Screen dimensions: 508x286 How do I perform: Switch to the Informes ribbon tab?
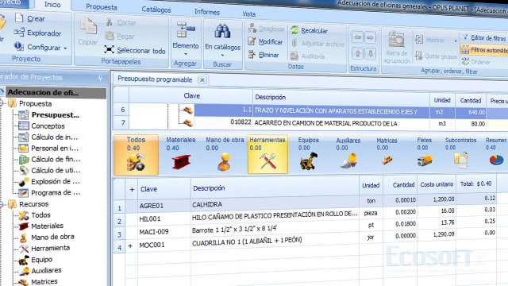pyautogui.click(x=207, y=12)
